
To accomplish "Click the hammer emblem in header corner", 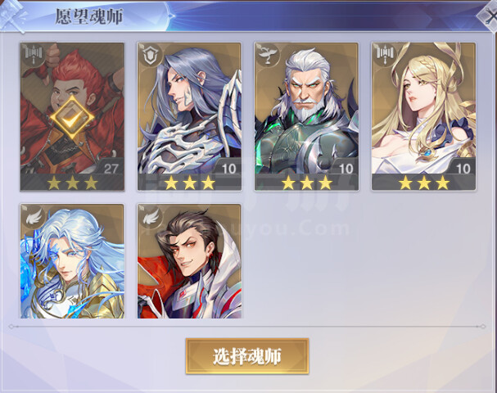I will 12,16.
